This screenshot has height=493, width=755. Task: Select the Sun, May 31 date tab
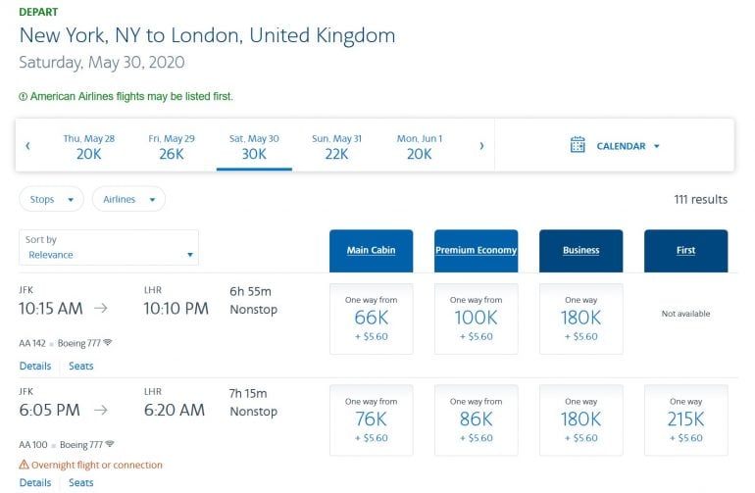(336, 146)
